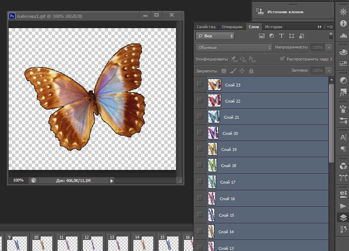This screenshot has width=349, height=251.
Task: Open the Character panel icon
Action: coord(343,137)
